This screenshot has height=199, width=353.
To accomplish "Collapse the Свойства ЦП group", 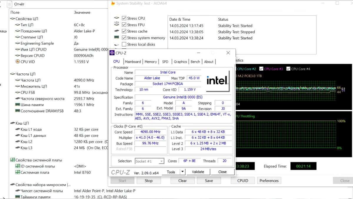I will (12, 19).
